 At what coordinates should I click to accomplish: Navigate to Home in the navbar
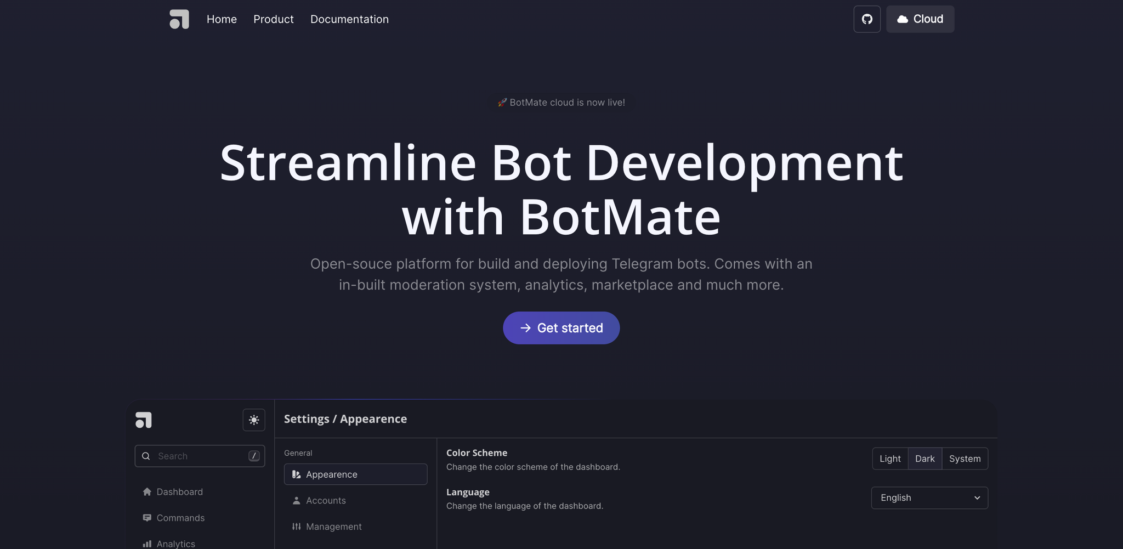222,19
